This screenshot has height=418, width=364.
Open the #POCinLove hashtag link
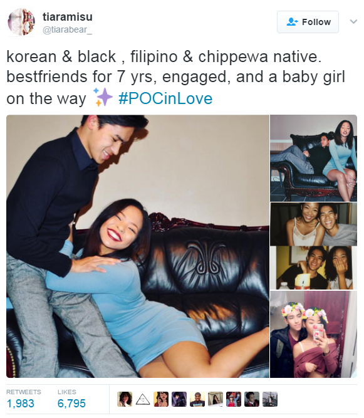165,98
